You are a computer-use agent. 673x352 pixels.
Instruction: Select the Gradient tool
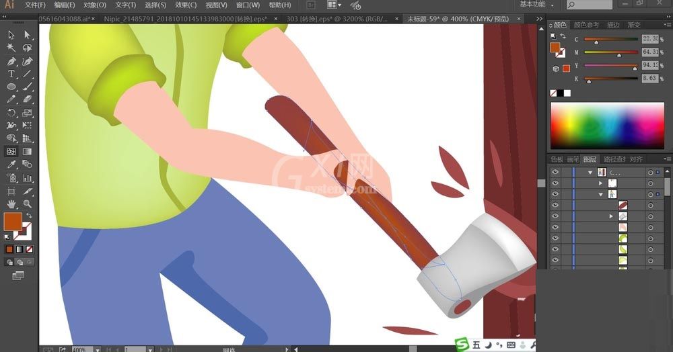(27, 152)
